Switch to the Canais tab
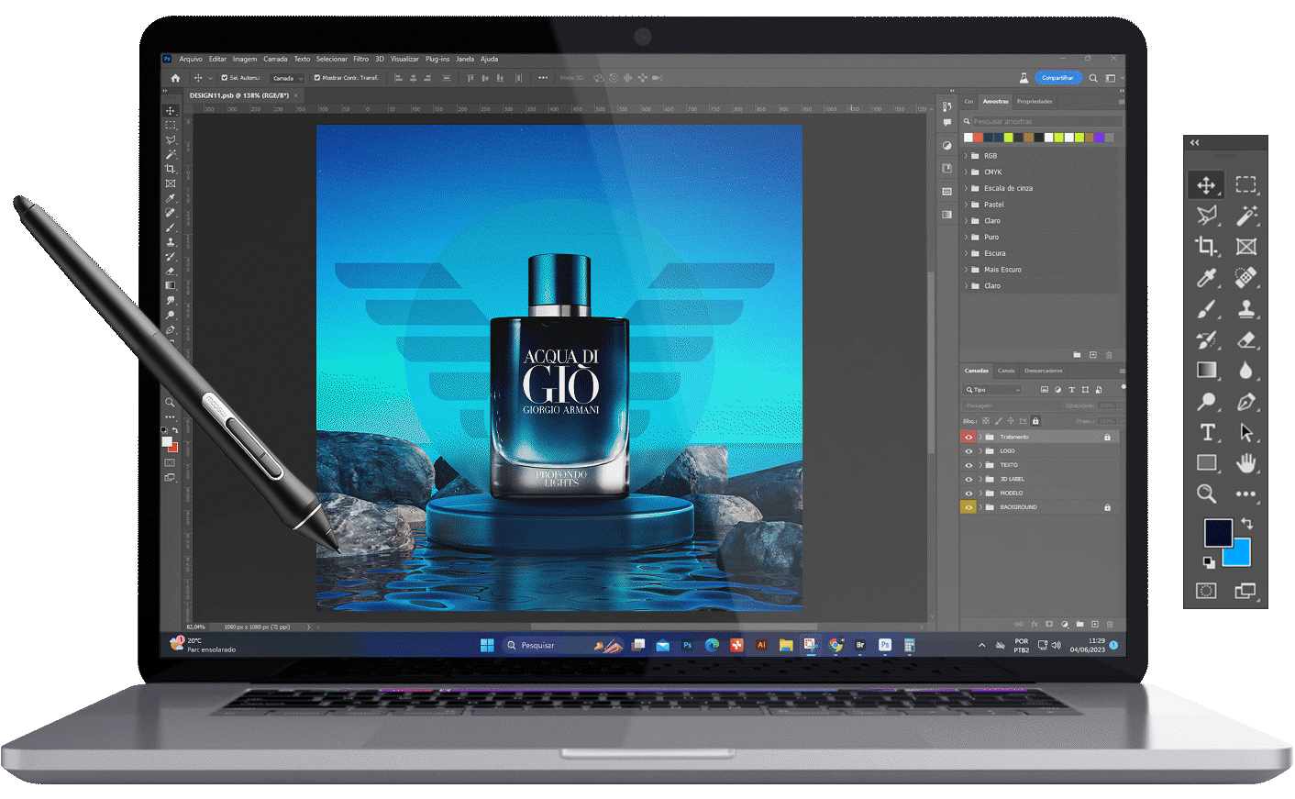1295x799 pixels. tap(1006, 371)
